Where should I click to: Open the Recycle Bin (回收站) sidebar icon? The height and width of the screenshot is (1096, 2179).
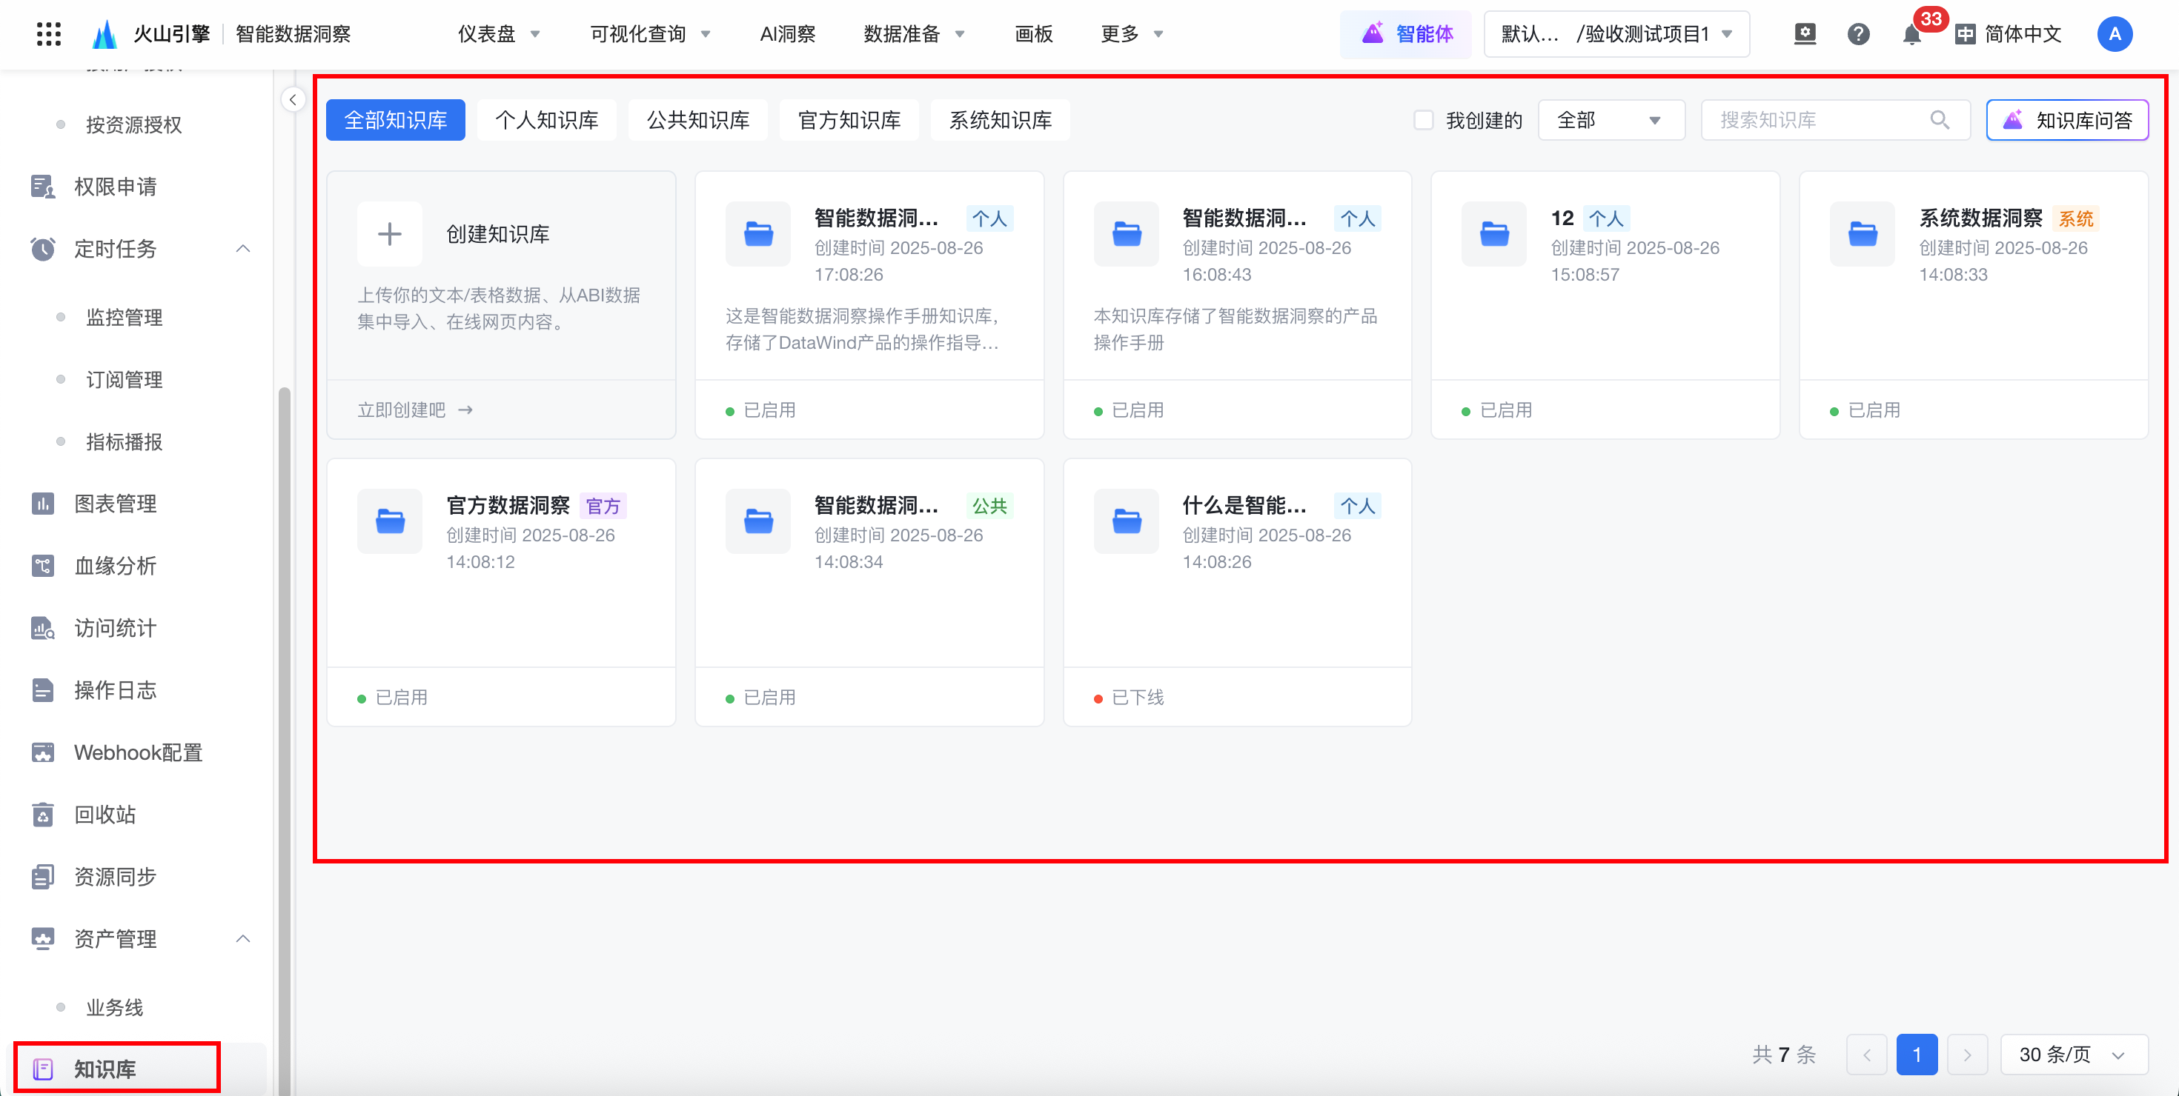click(x=42, y=815)
